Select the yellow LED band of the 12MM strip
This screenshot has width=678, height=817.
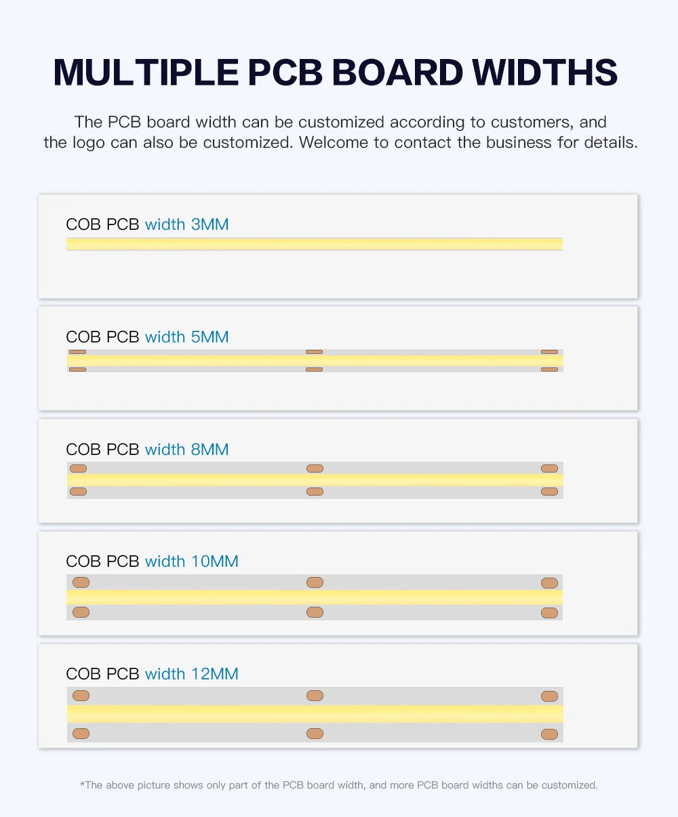pos(315,714)
